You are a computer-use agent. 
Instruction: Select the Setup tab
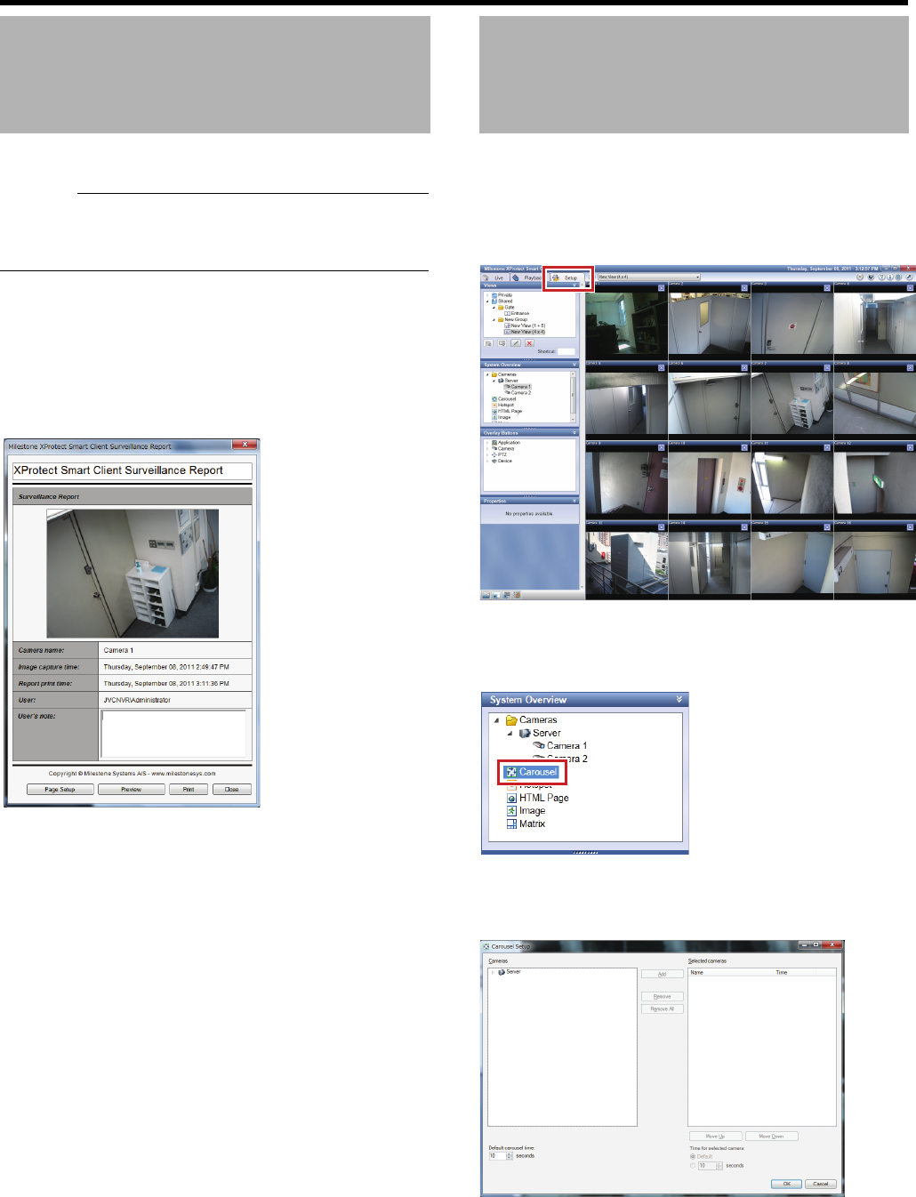[x=566, y=277]
